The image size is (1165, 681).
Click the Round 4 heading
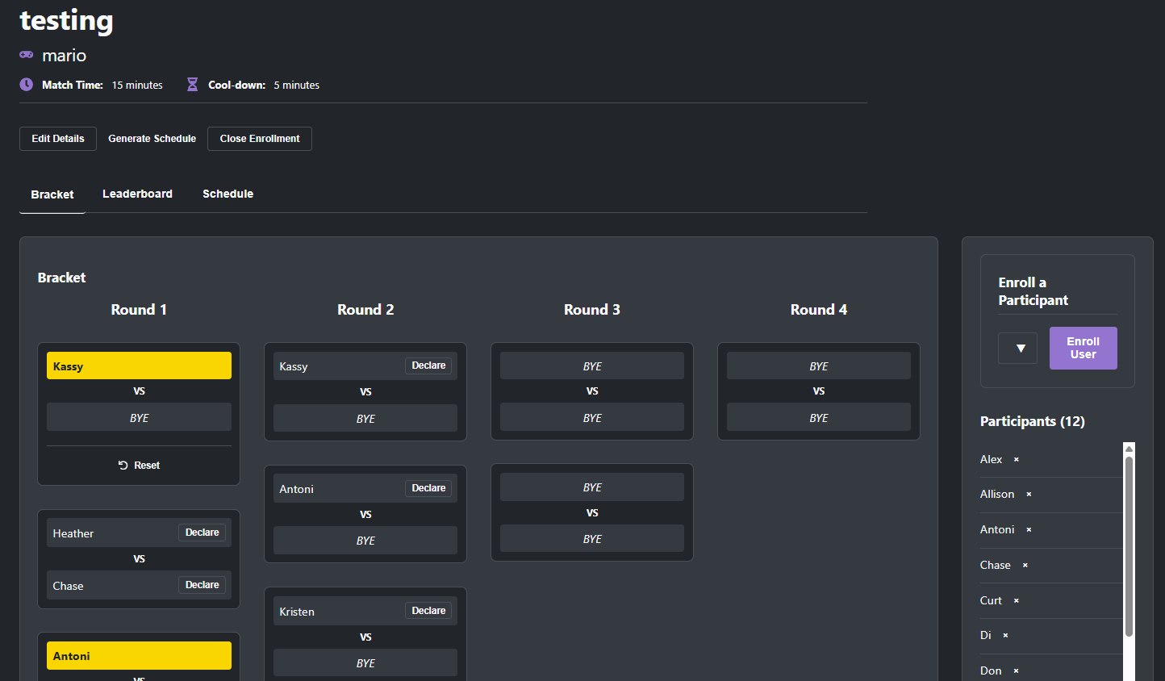click(x=819, y=310)
